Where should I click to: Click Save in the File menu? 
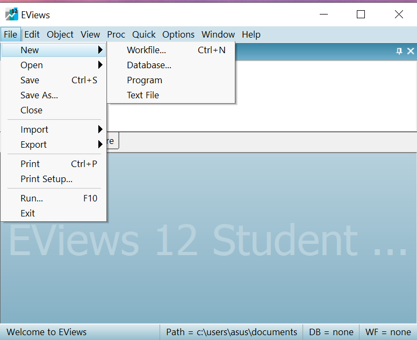[x=30, y=80]
